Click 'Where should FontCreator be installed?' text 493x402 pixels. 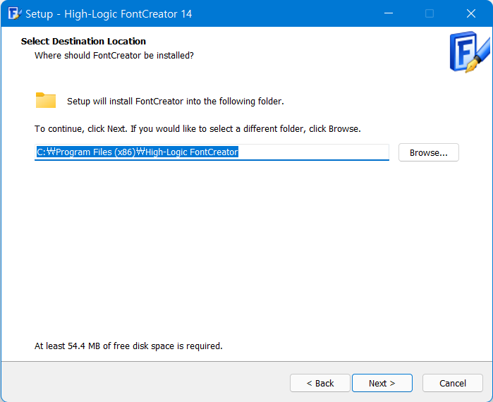[114, 55]
